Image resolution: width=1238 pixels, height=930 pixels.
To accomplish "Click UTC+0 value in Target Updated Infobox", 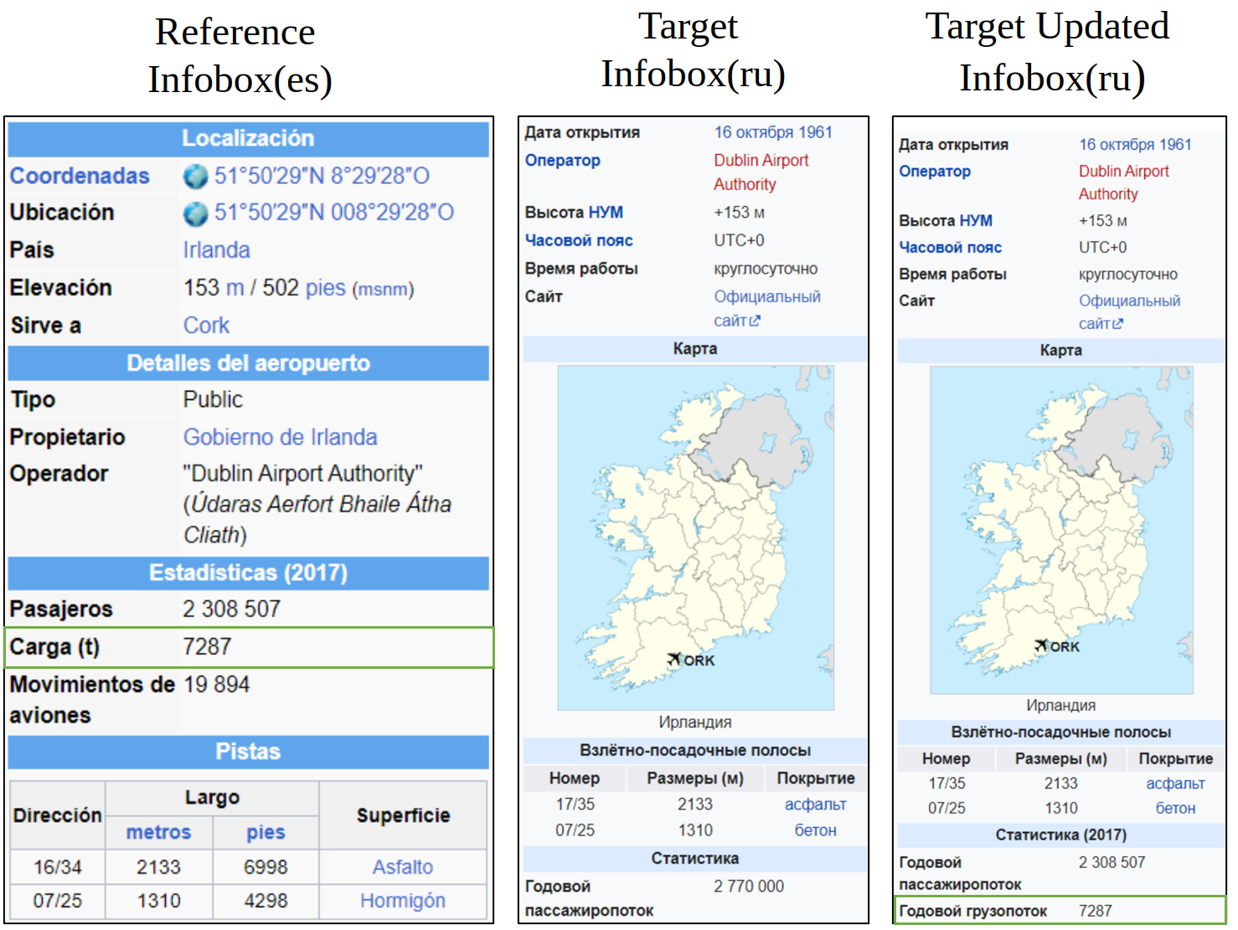I will [x=1102, y=248].
